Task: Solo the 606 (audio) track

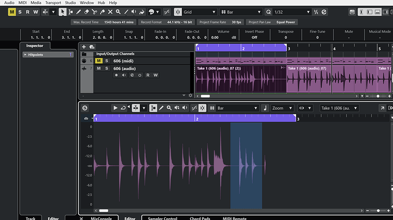Action: point(107,68)
